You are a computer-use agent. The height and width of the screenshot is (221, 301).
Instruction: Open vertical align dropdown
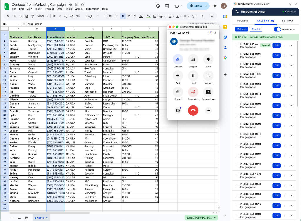click(178, 16)
